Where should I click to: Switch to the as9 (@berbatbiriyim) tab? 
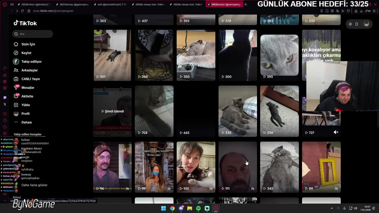coord(110,4)
